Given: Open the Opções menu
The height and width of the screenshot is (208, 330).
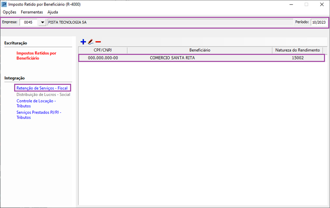Looking at the screenshot, I should tap(9, 12).
